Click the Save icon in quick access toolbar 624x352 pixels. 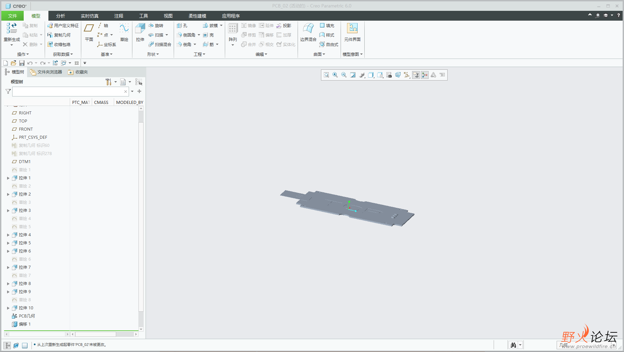(x=22, y=63)
